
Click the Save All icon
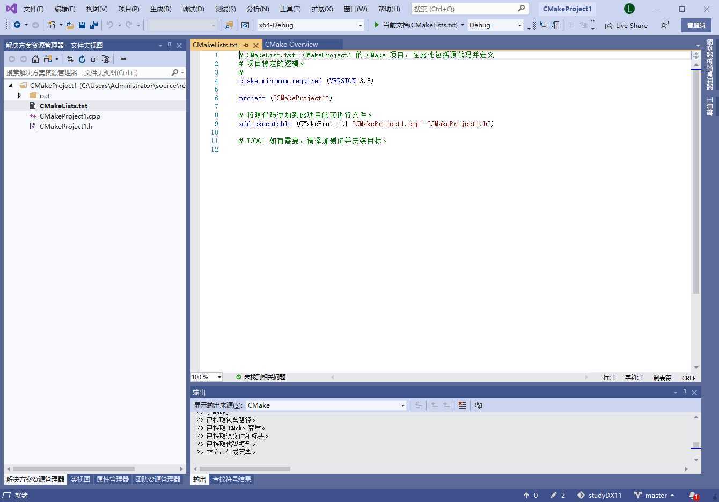[94, 25]
